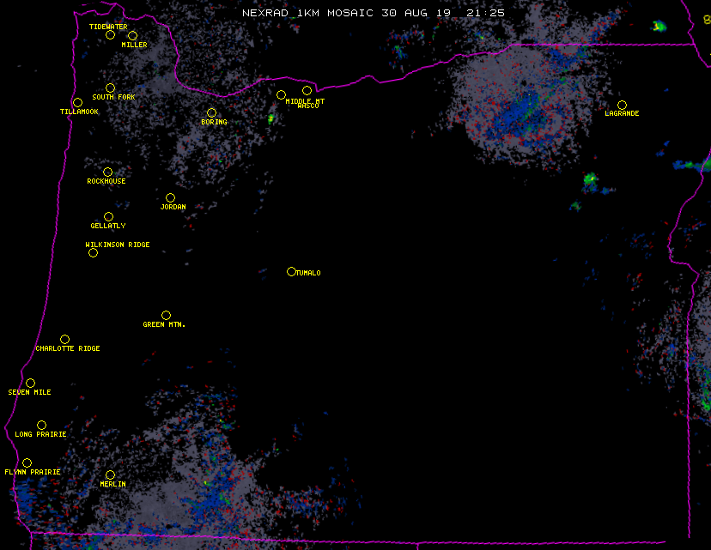
Task: Select the Charlotte Ridge station circle
Action: (x=64, y=339)
